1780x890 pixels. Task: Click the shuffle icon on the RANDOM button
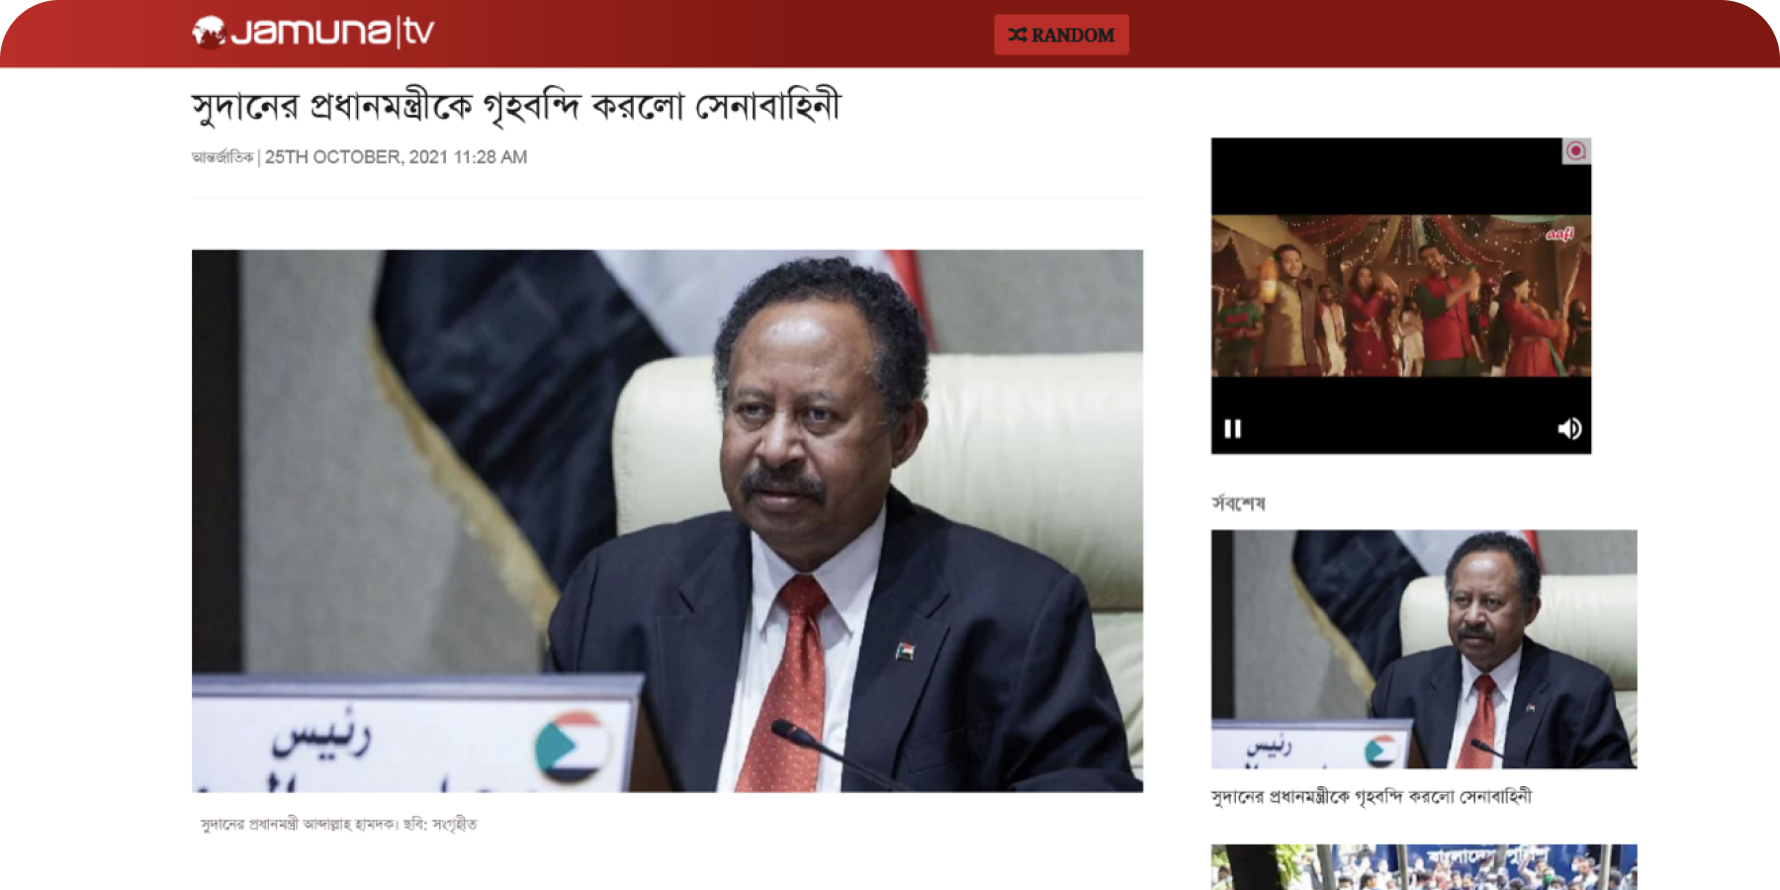1017,36
